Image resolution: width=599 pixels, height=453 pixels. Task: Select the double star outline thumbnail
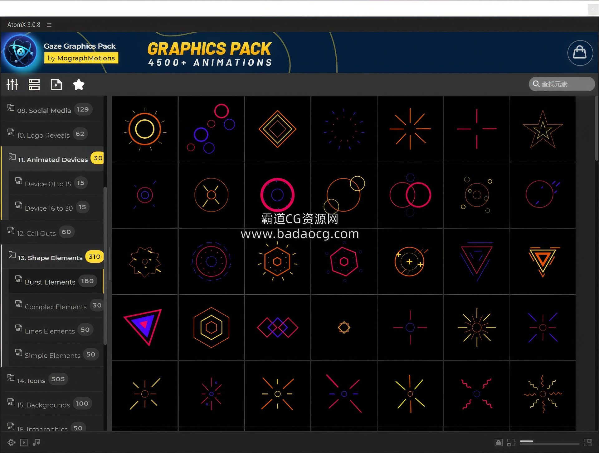pyautogui.click(x=543, y=129)
